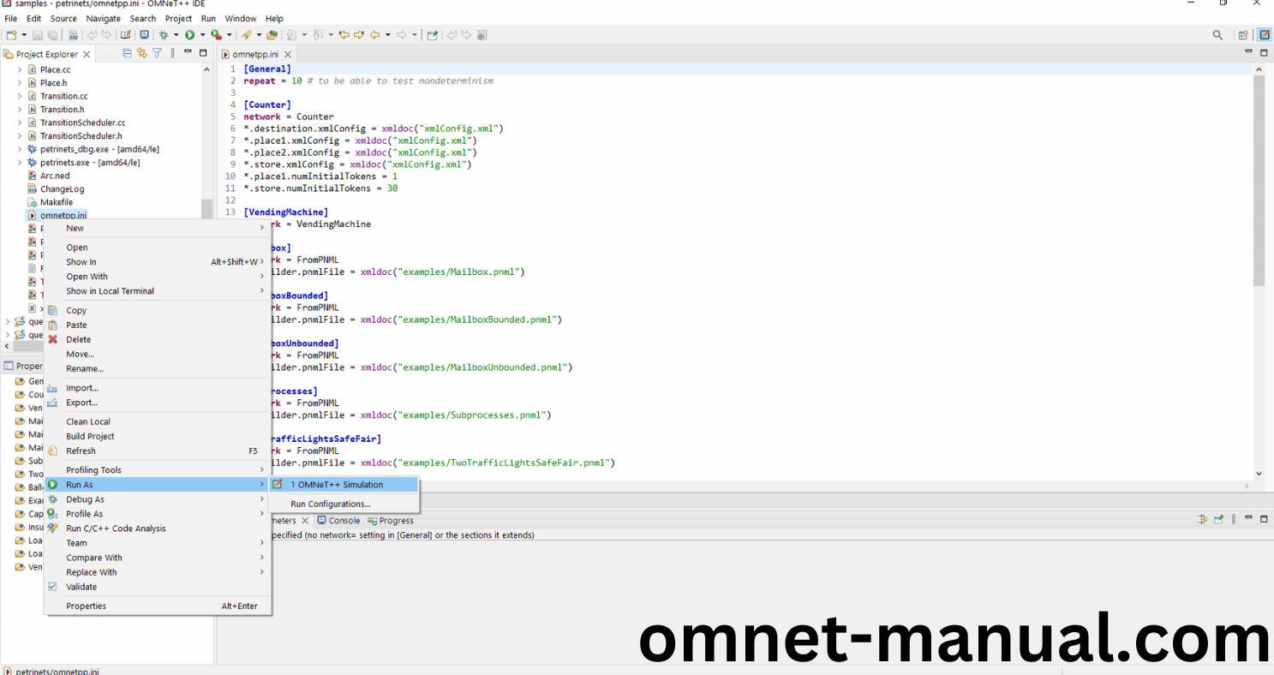Click the Project Explorer filter funnel icon

click(157, 53)
